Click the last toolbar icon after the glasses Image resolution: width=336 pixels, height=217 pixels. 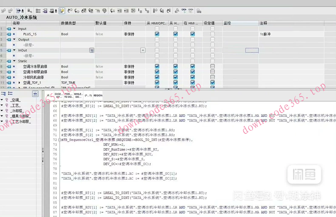click(x=199, y=11)
